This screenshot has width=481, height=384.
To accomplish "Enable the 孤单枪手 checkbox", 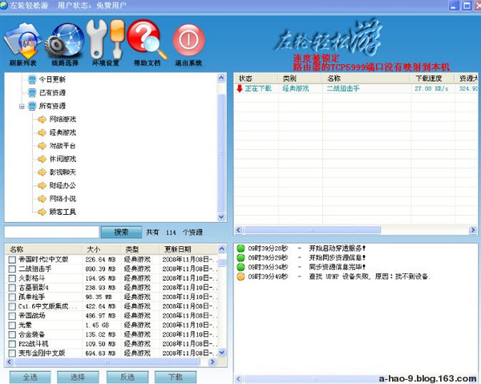I will (11, 297).
